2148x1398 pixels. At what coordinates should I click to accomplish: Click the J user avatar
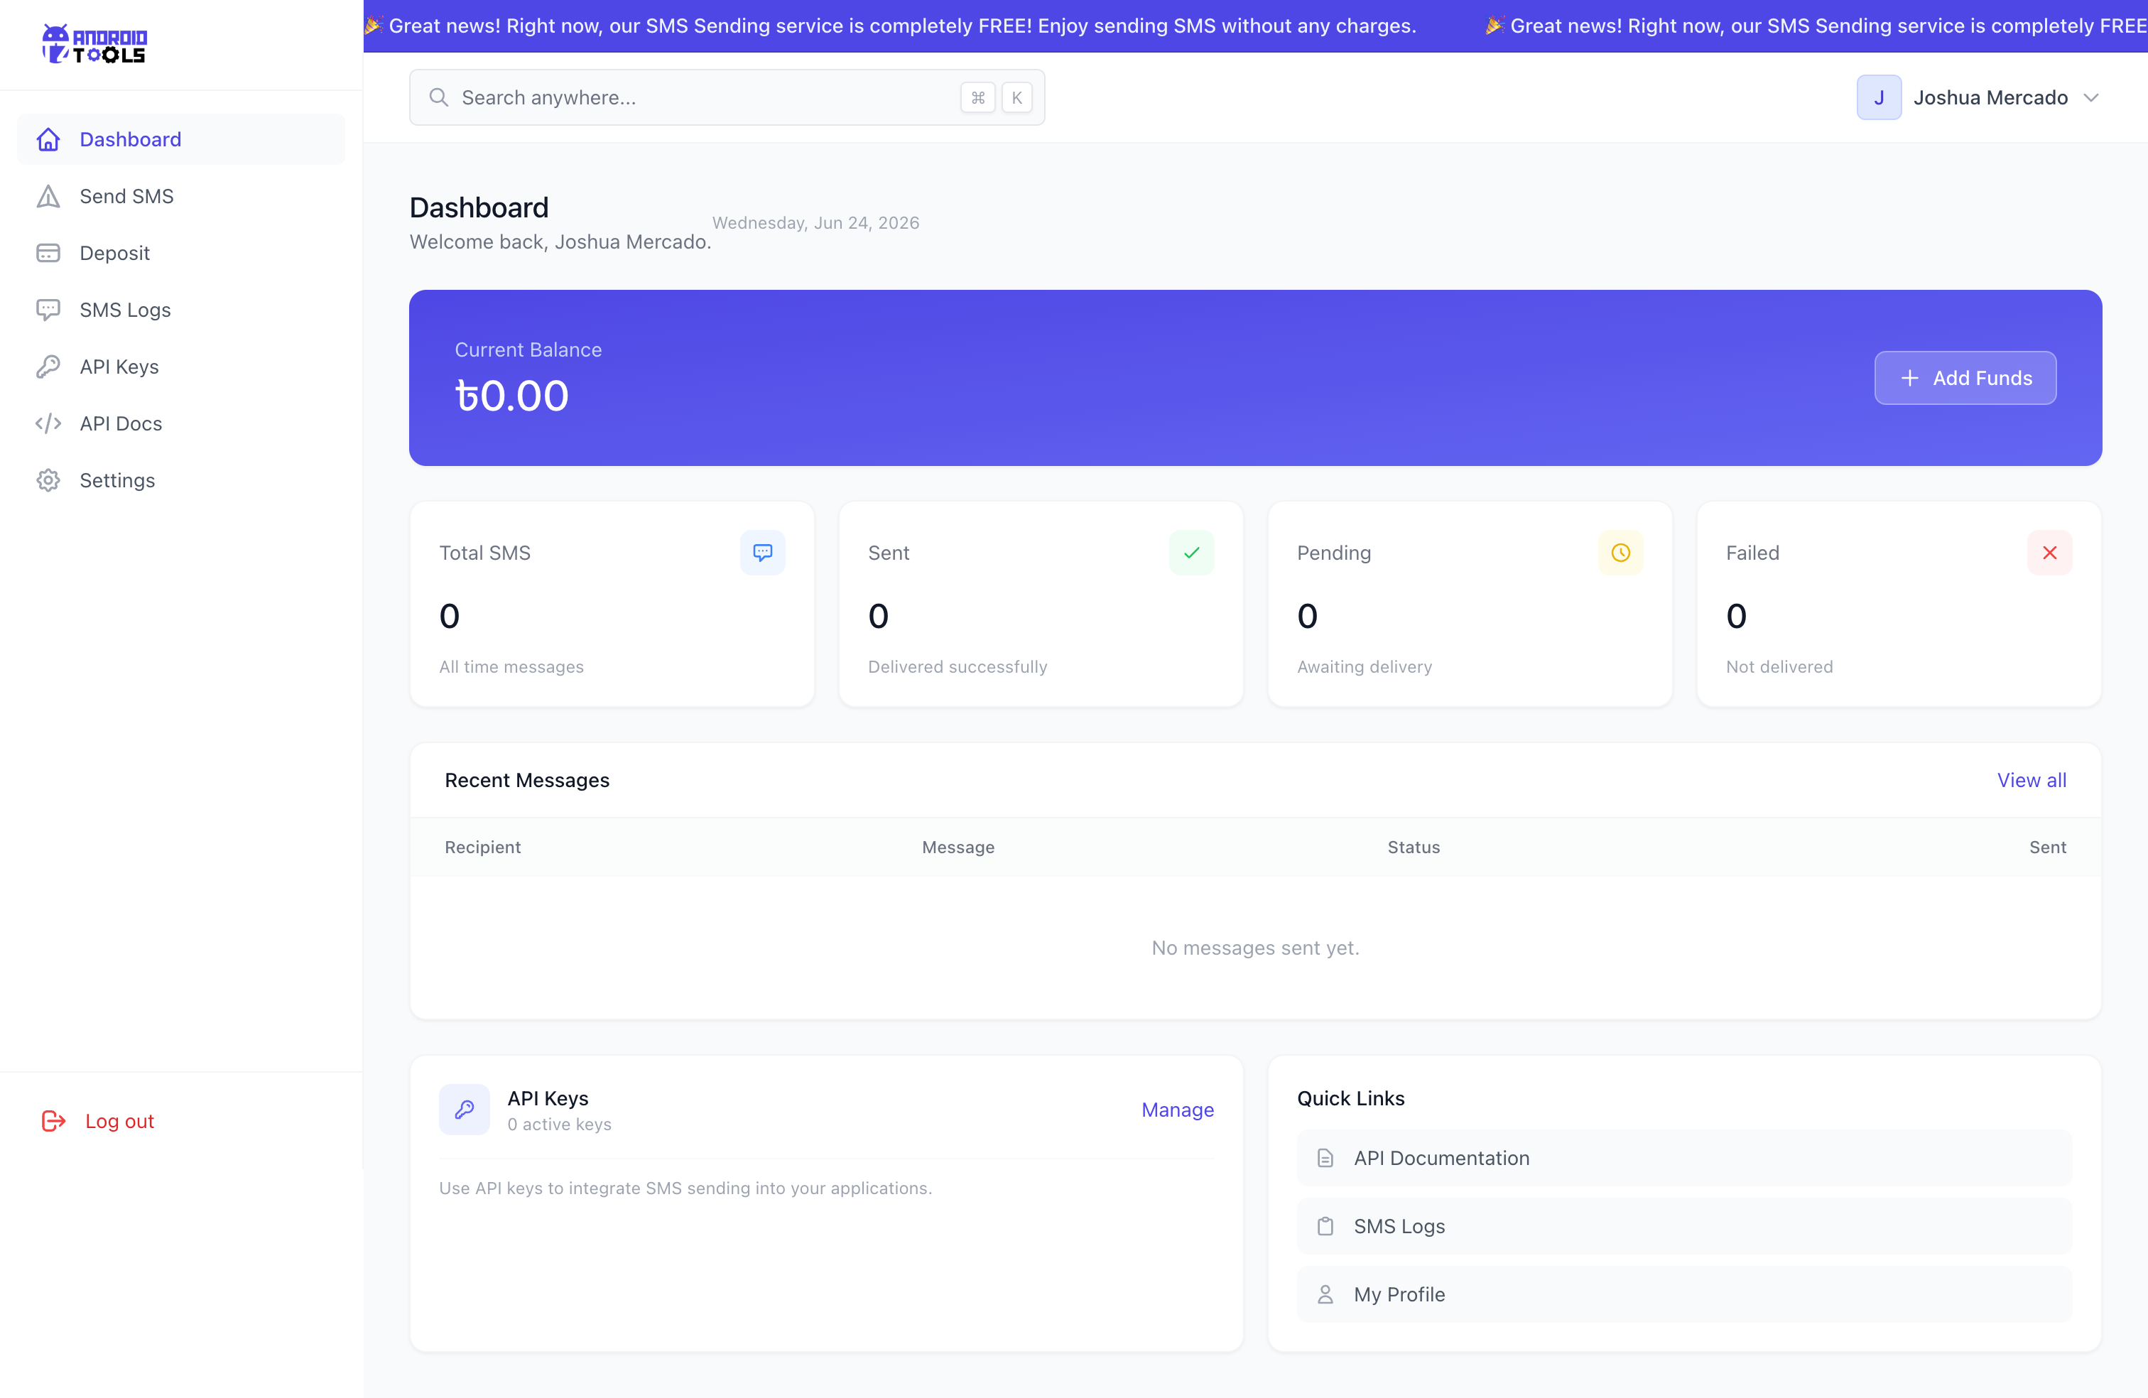coord(1879,97)
